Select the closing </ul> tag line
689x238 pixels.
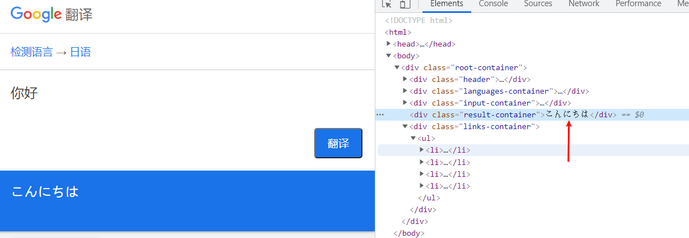(x=429, y=198)
